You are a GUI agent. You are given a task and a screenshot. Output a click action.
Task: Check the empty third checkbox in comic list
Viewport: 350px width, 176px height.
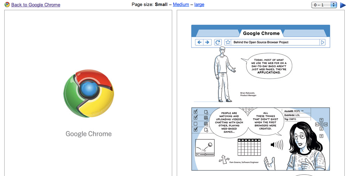coord(196,124)
